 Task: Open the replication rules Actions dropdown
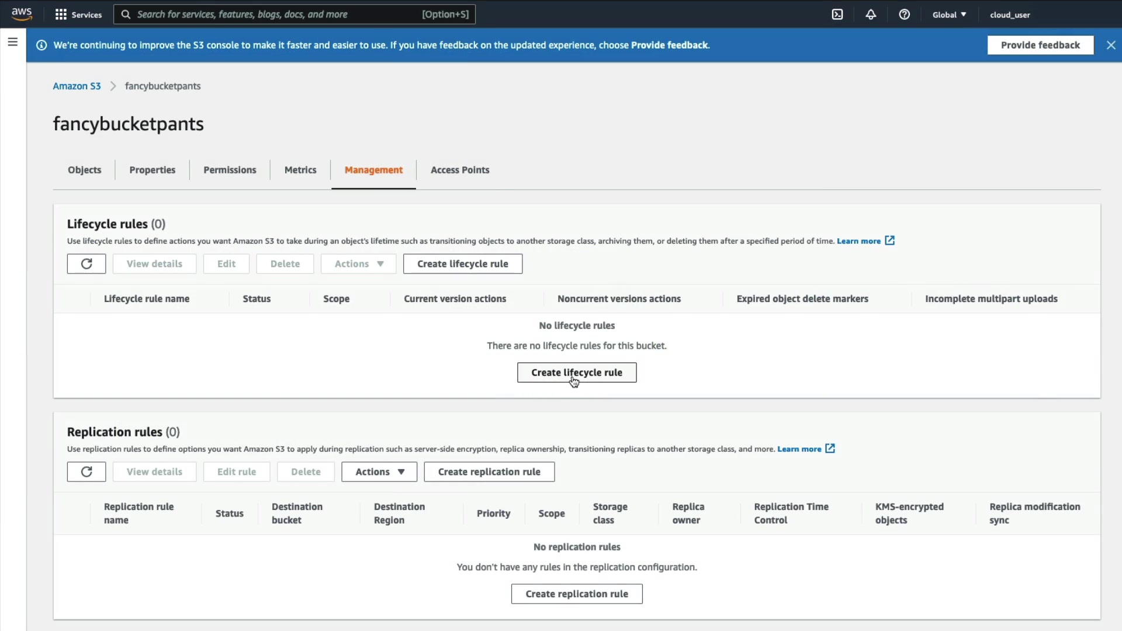(x=379, y=472)
